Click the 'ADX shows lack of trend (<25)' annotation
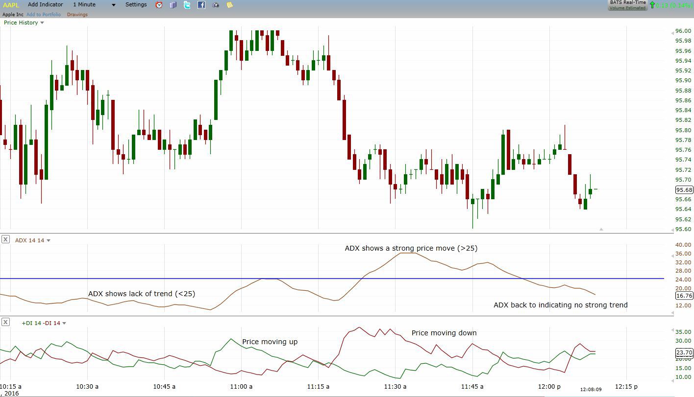Image resolution: width=694 pixels, height=397 pixels. (x=142, y=294)
